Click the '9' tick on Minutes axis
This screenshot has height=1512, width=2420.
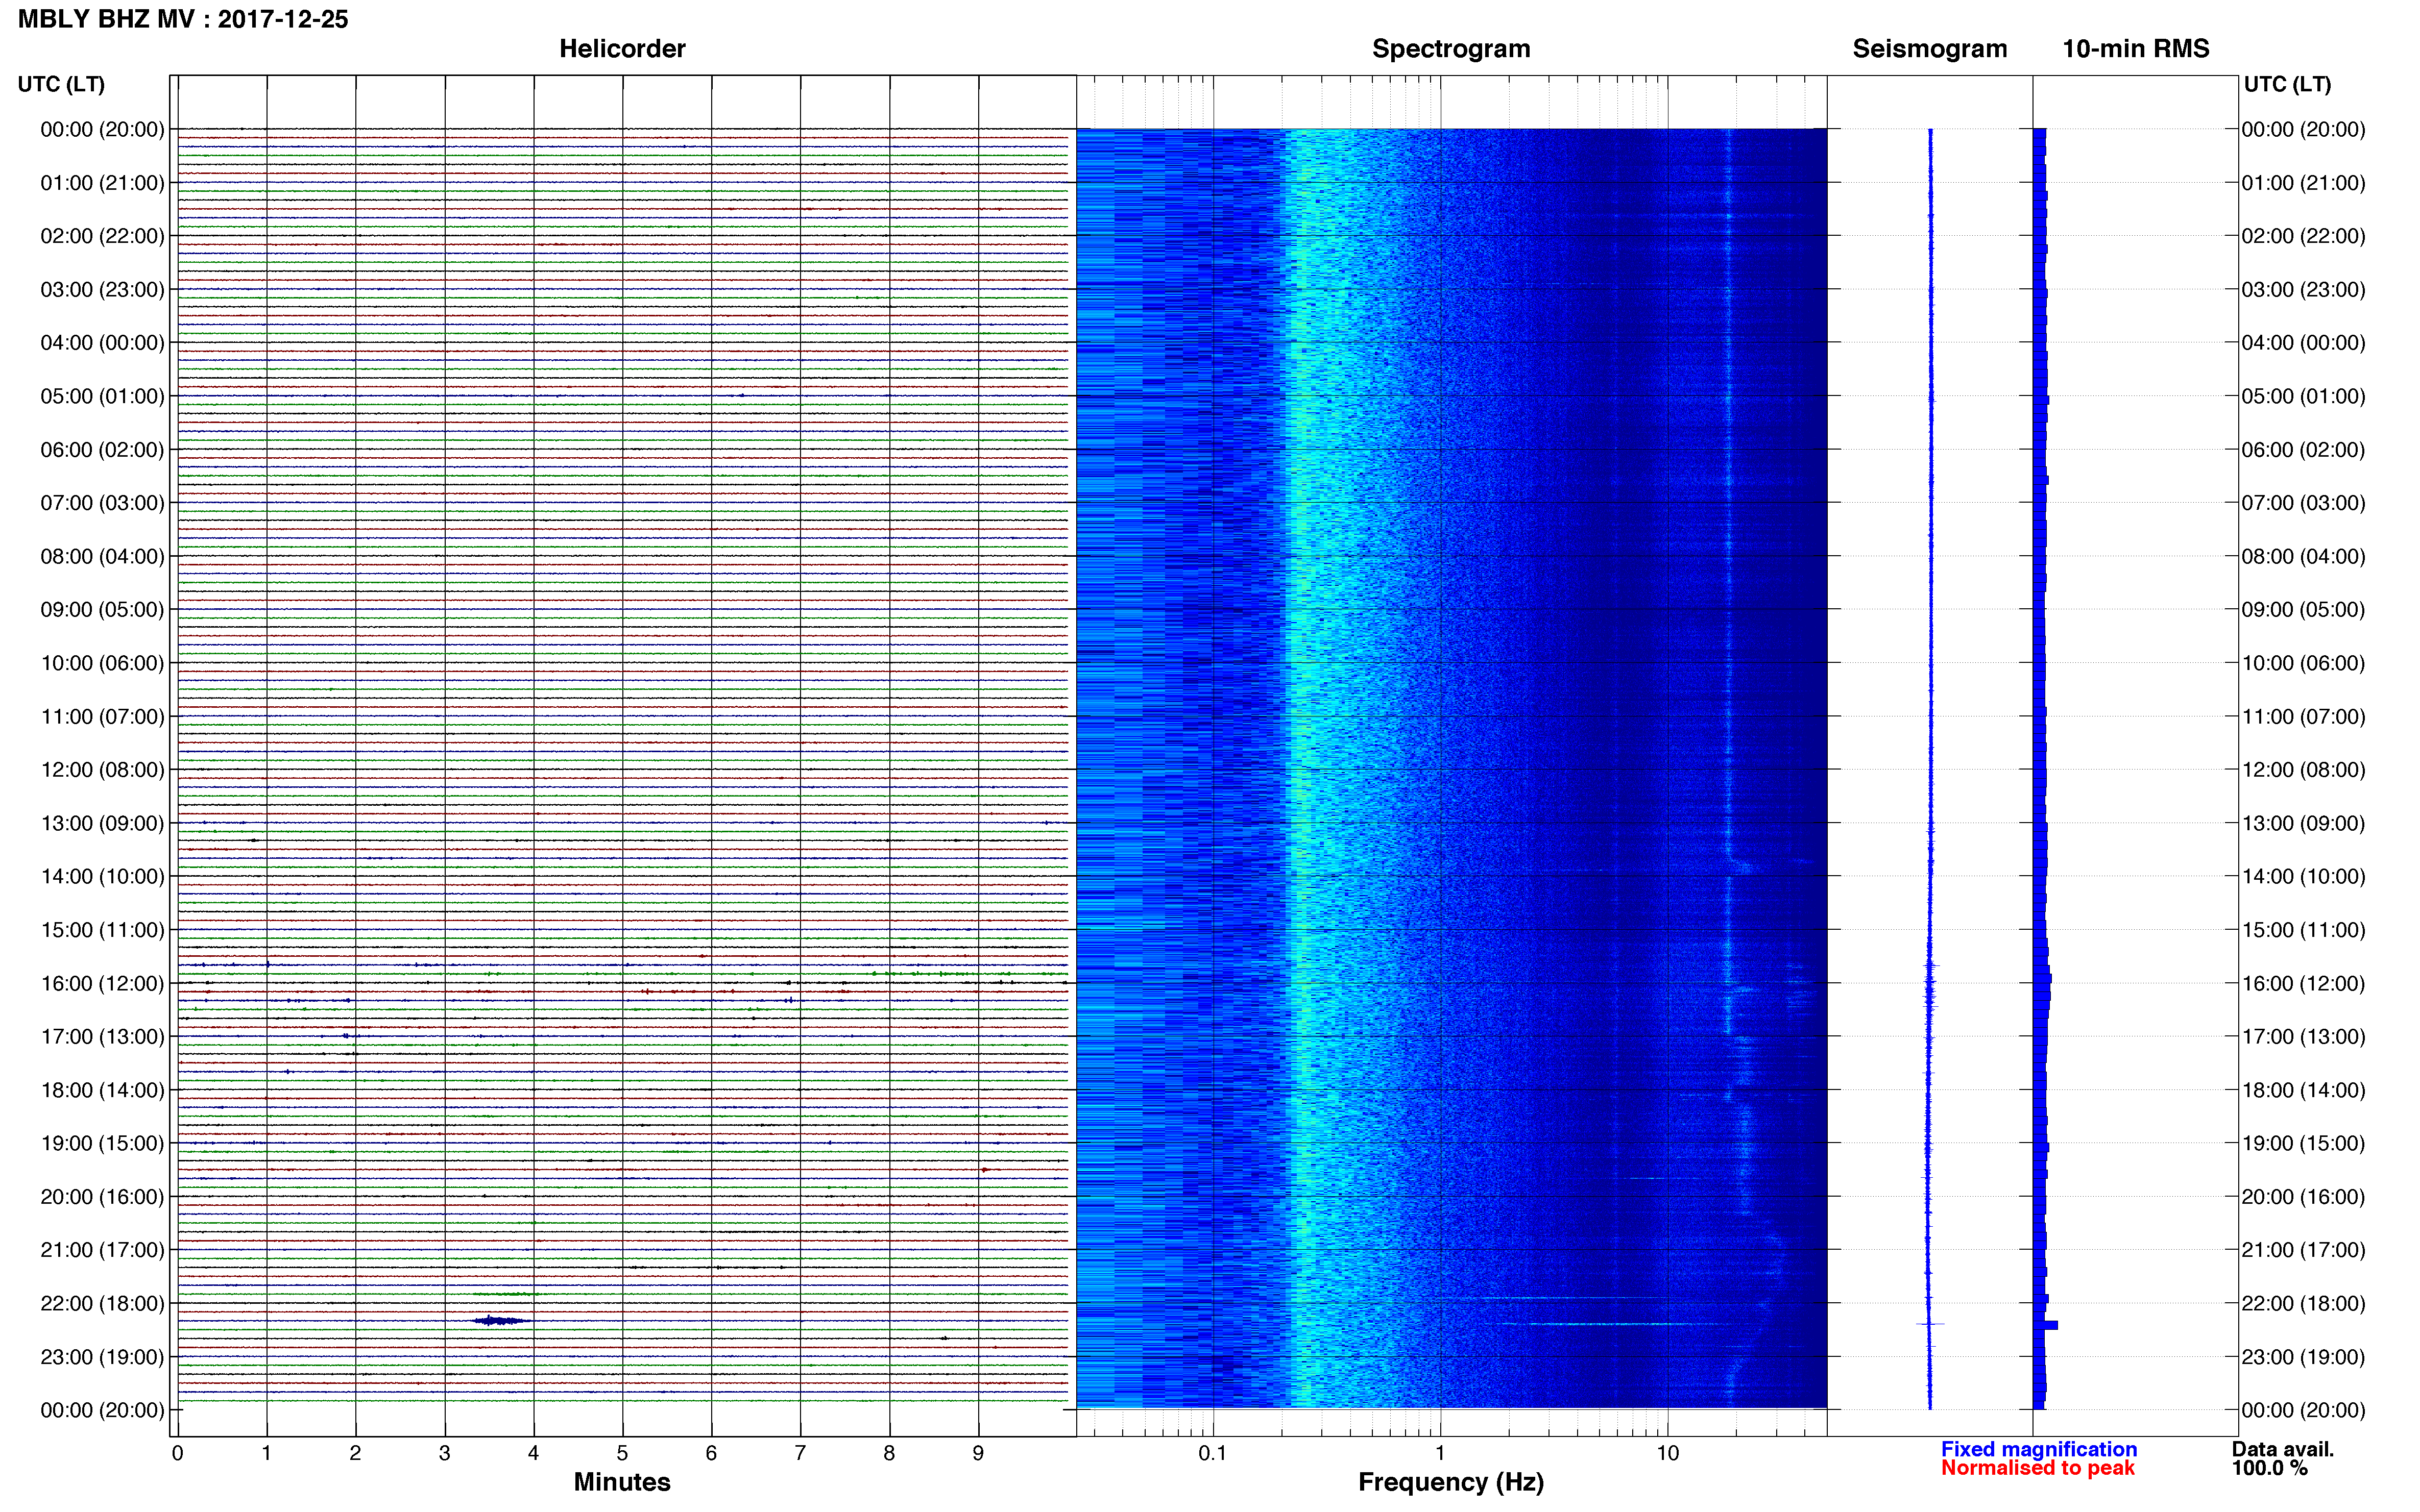click(x=978, y=1454)
